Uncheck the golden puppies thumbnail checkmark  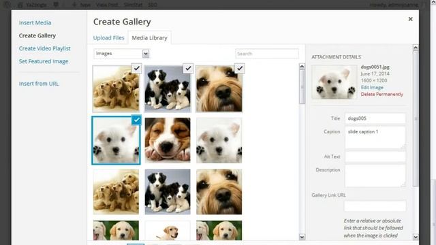[x=136, y=68]
